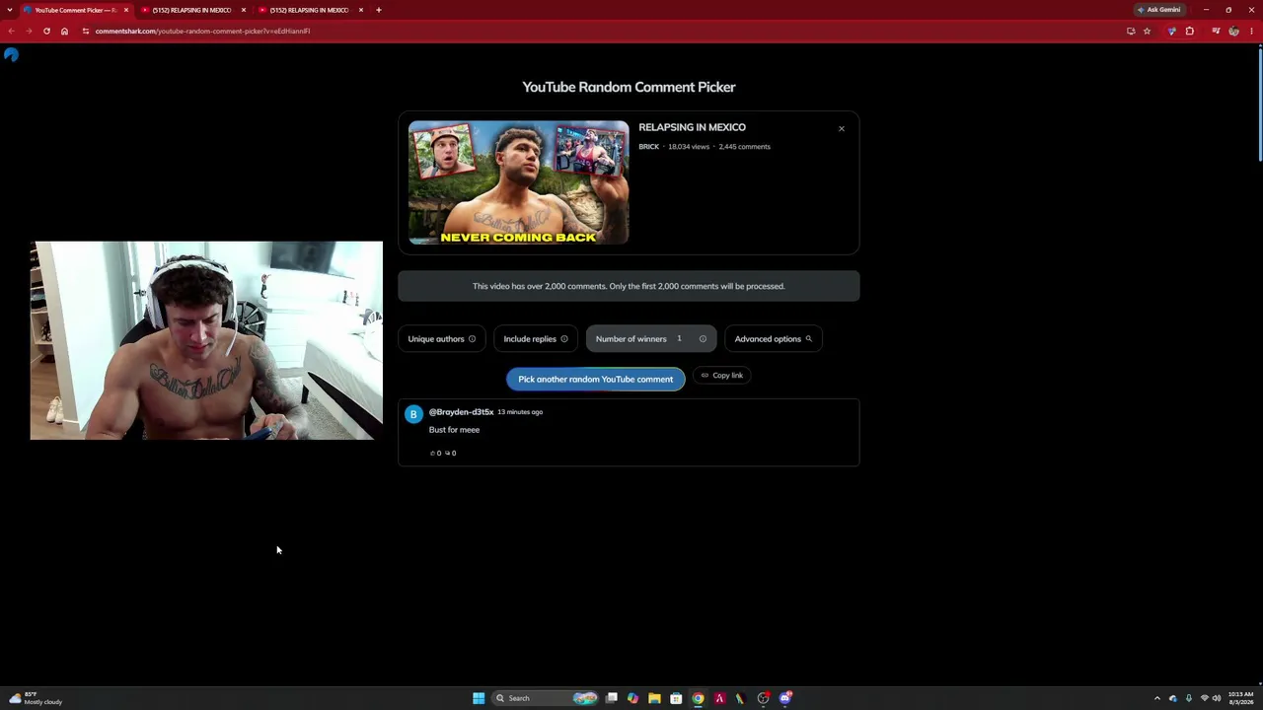Open the Windows Start menu
The height and width of the screenshot is (710, 1263).
[x=479, y=698]
